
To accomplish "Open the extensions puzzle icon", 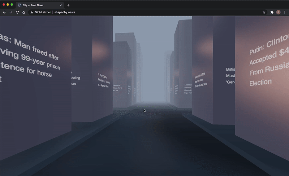I will click(272, 12).
